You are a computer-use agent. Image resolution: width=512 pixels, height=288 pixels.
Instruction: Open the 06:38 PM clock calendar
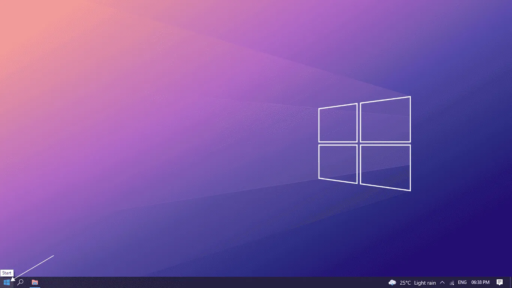481,282
